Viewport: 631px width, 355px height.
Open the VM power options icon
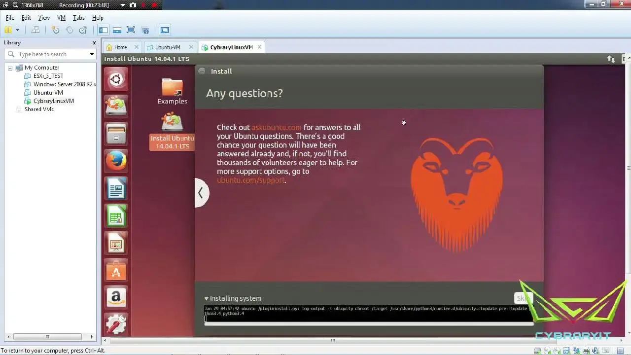coord(8,30)
